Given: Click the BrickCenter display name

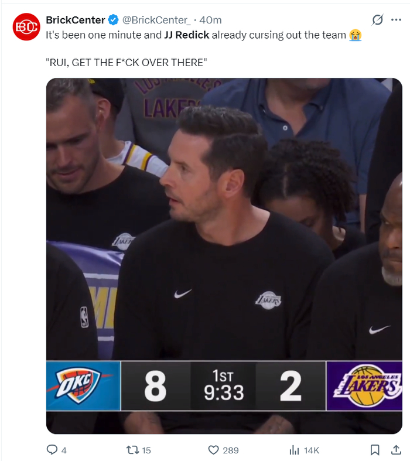Looking at the screenshot, I should [76, 21].
